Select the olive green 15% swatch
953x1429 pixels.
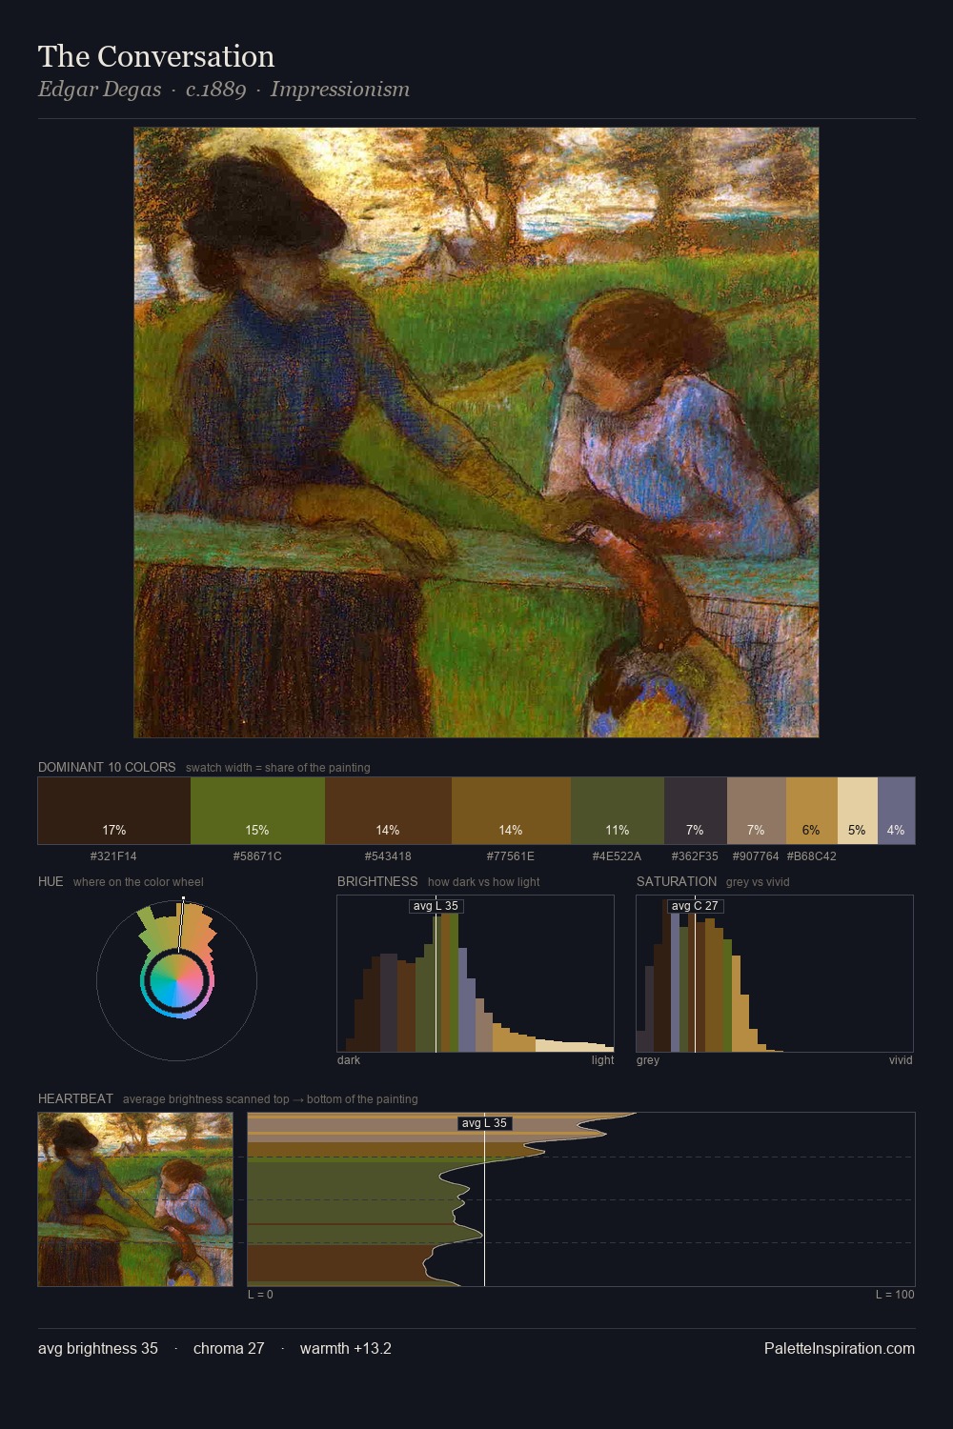click(257, 811)
